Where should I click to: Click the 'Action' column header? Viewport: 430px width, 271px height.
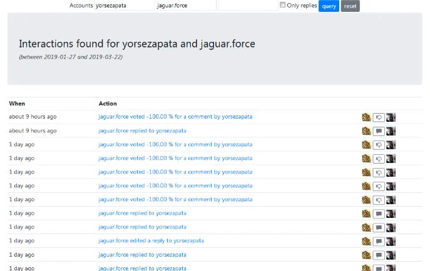[108, 104]
